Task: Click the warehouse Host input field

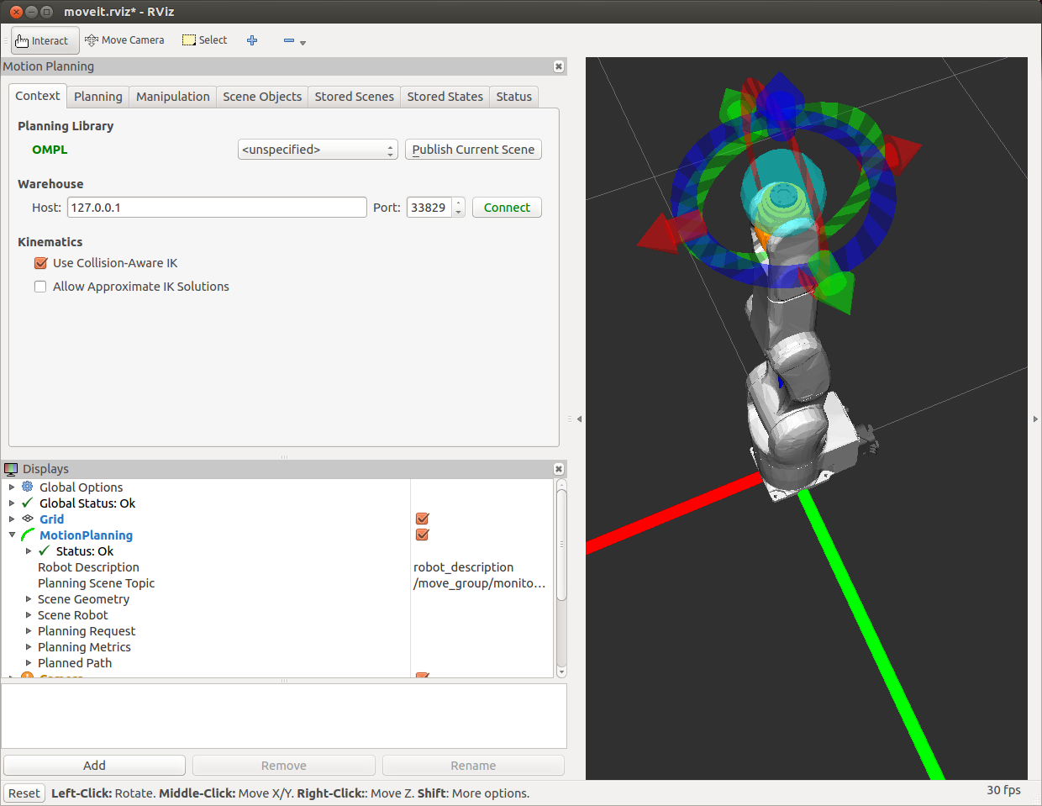Action: pos(217,208)
